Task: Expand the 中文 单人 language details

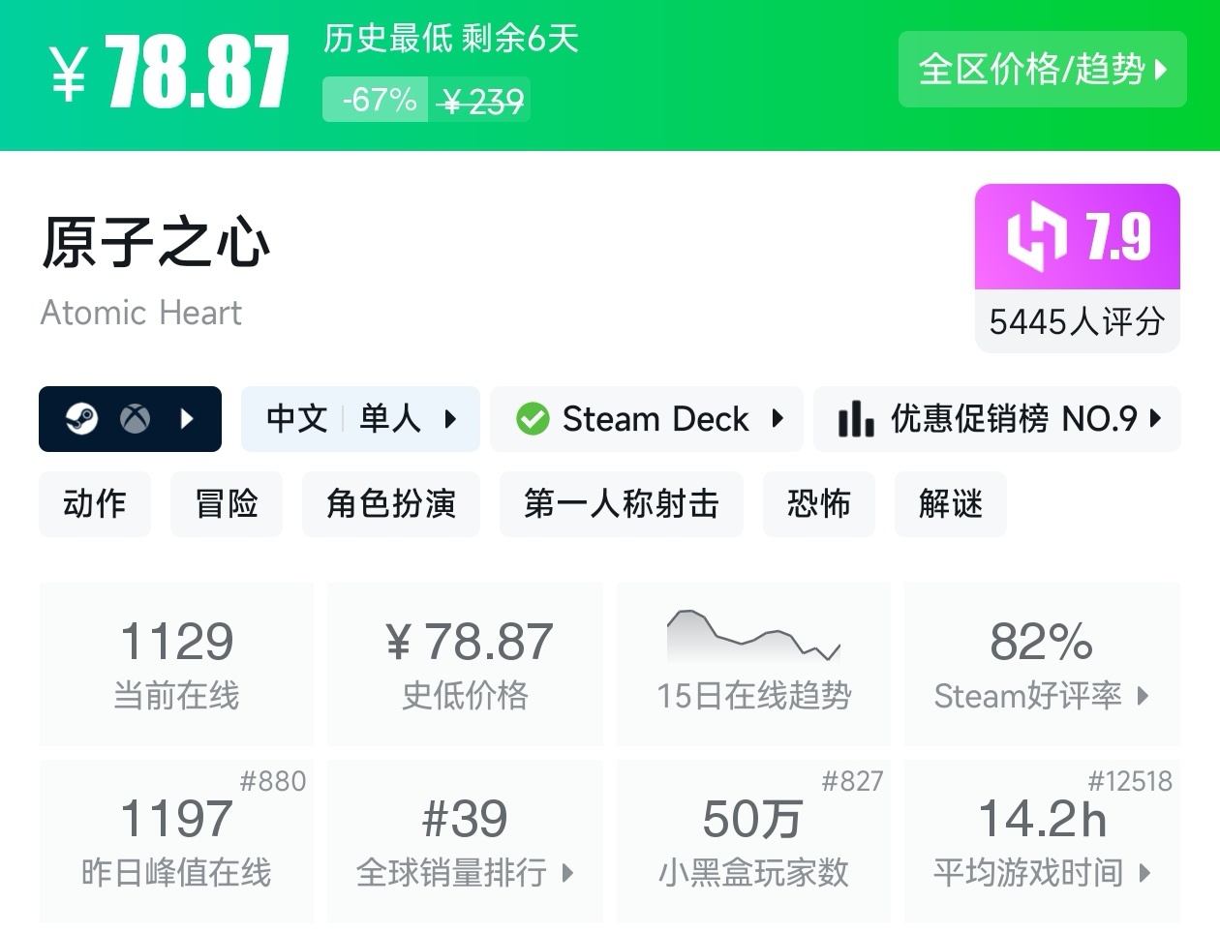Action: point(360,419)
